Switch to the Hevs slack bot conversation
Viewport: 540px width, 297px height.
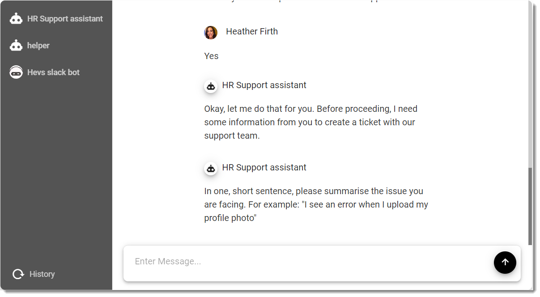pos(52,72)
